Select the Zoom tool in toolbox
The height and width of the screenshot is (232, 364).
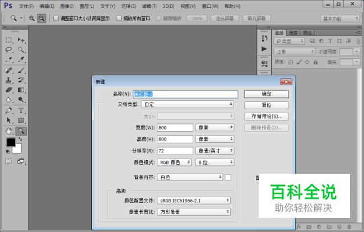click(x=21, y=131)
